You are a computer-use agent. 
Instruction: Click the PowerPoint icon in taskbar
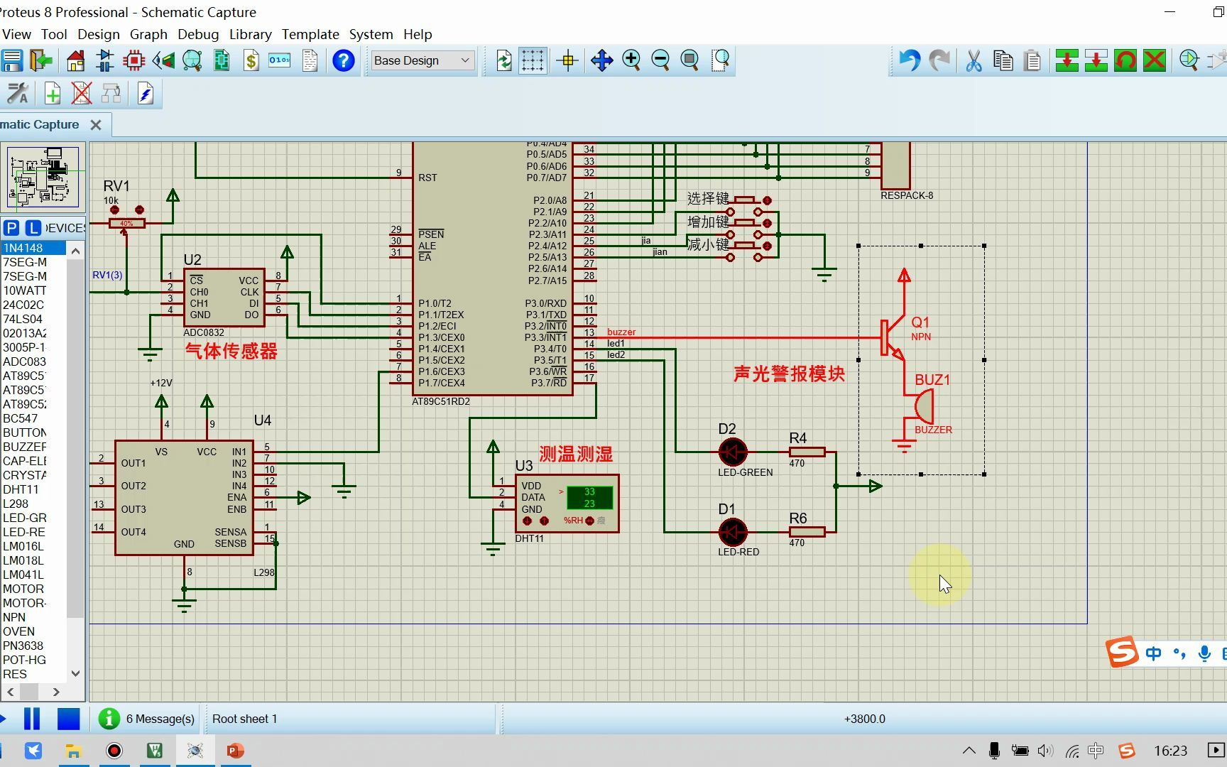coord(235,751)
